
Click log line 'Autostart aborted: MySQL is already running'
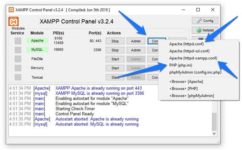click(97, 124)
